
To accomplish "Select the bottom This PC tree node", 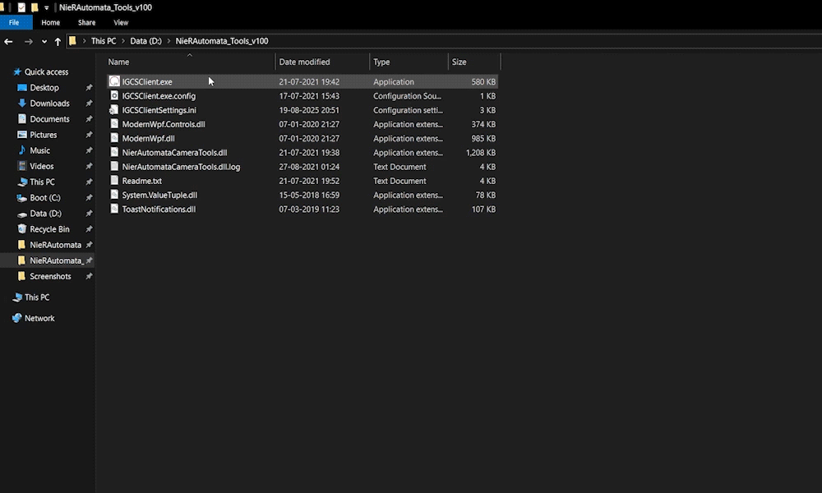I will (x=37, y=297).
